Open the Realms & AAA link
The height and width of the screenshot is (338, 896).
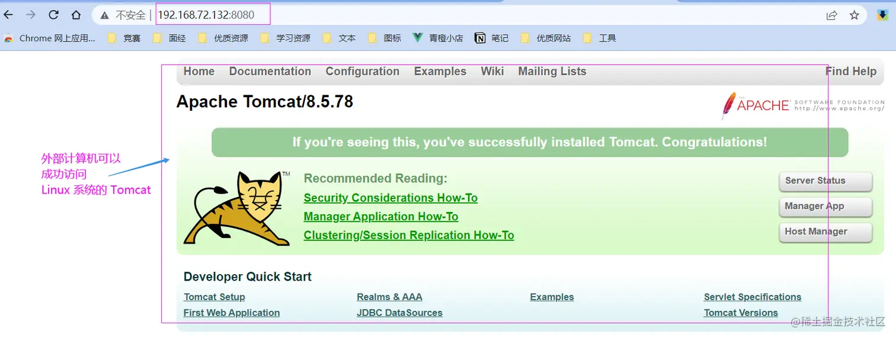(x=390, y=297)
